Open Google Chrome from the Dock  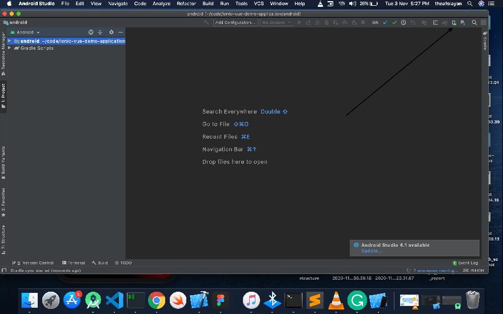coord(157,300)
